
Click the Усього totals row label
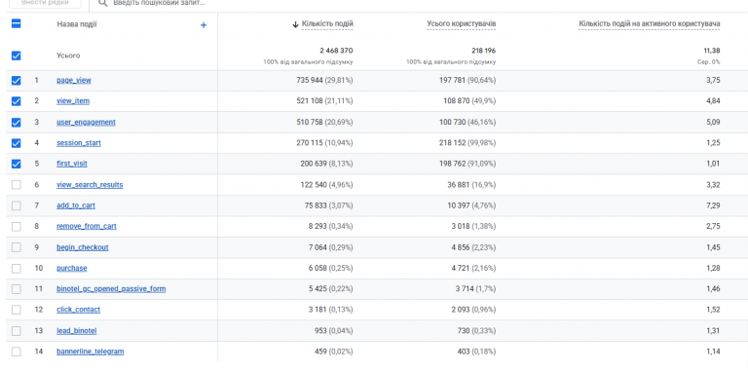coord(68,56)
